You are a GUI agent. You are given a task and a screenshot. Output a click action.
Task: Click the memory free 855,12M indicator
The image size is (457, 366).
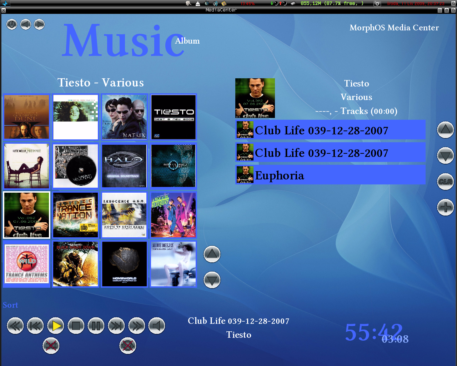tap(332, 3)
